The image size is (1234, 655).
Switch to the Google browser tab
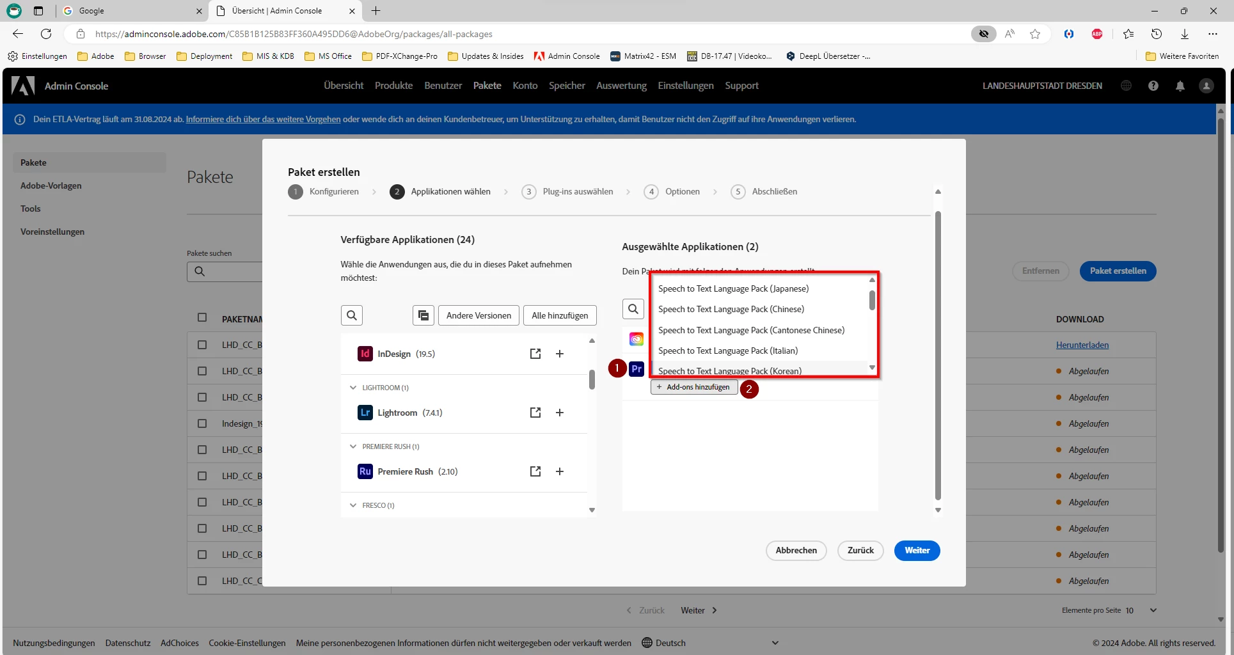(132, 11)
